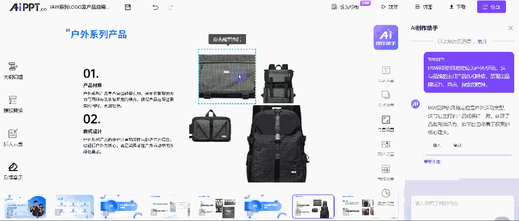Screen dimensions: 519x221
Task: Open 背景设置 background settings
Action: pos(386,123)
